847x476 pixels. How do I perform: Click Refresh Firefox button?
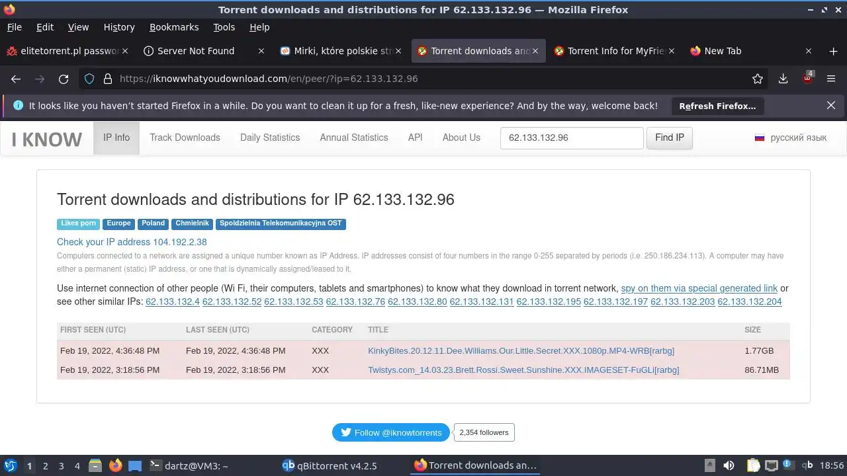[x=717, y=106]
